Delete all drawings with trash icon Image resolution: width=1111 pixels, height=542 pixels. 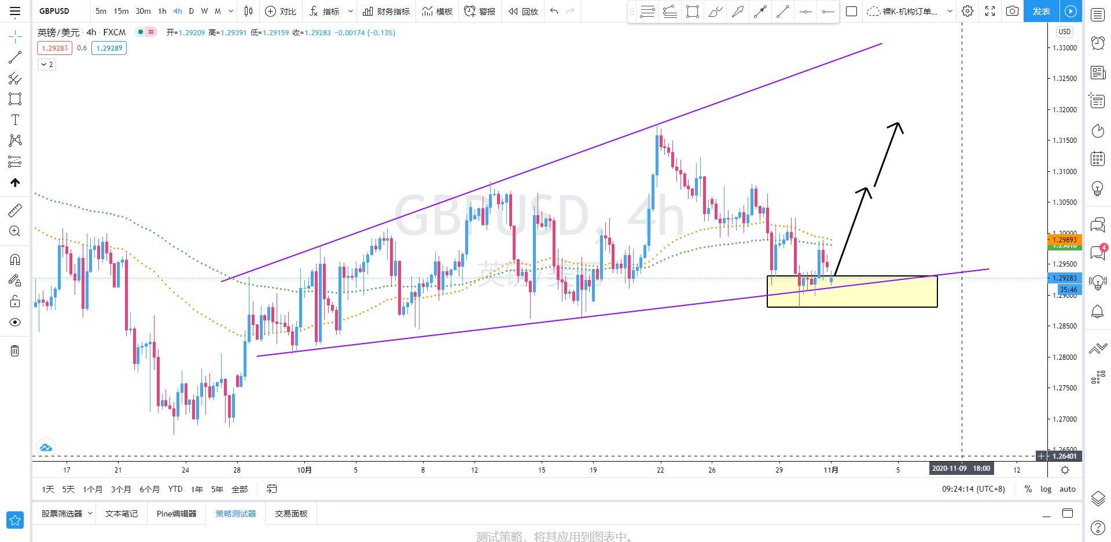click(15, 351)
